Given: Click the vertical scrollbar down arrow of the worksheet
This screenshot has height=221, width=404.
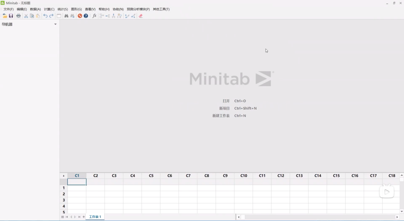Looking at the screenshot, I should 402,212.
